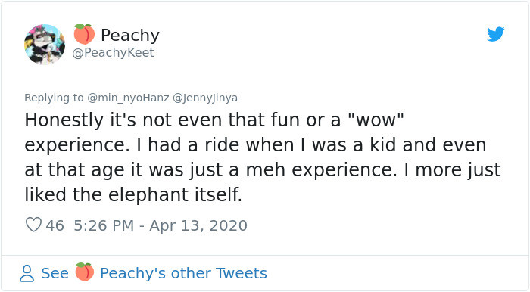The width and height of the screenshot is (530, 292).
Task: Click the peach emoji beside Peachy's name
Action: (84, 35)
